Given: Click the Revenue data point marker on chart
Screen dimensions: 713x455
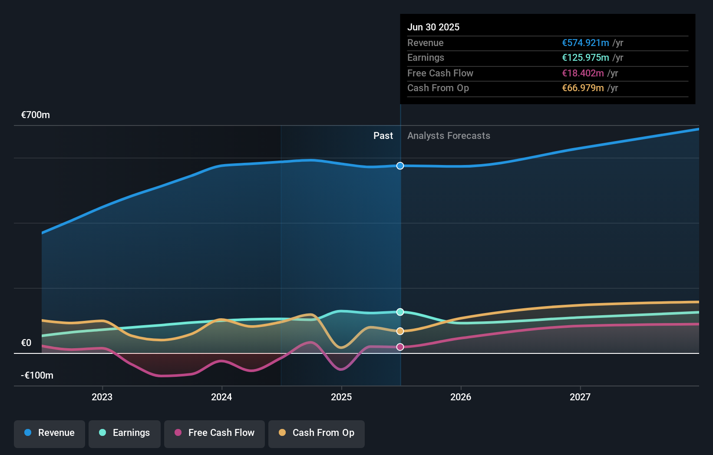Looking at the screenshot, I should 400,166.
